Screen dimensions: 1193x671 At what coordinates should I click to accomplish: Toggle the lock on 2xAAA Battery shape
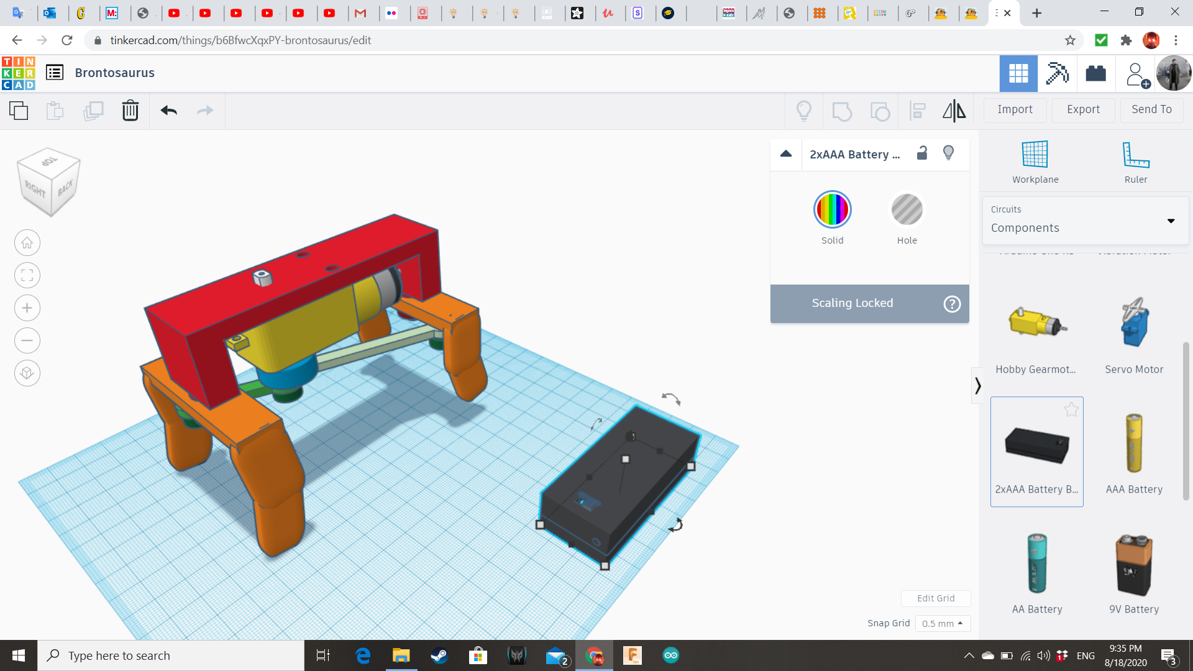point(922,153)
